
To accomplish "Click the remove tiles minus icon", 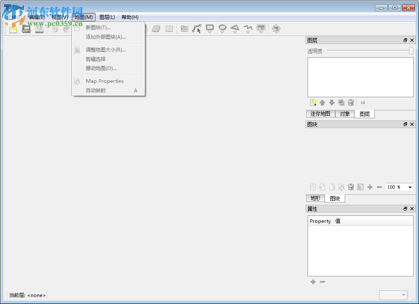I will pyautogui.click(x=379, y=187).
